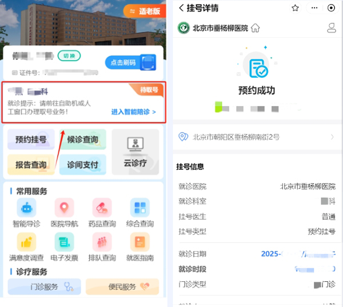343x307 pixels.
Task: Open 就医指南 guide icon
Action: 140,242
